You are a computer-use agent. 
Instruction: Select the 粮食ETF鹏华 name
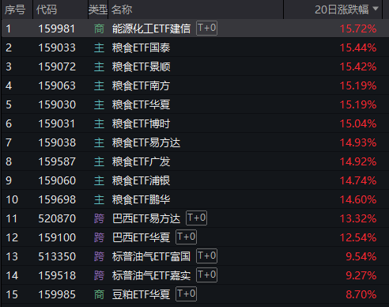tap(141, 199)
